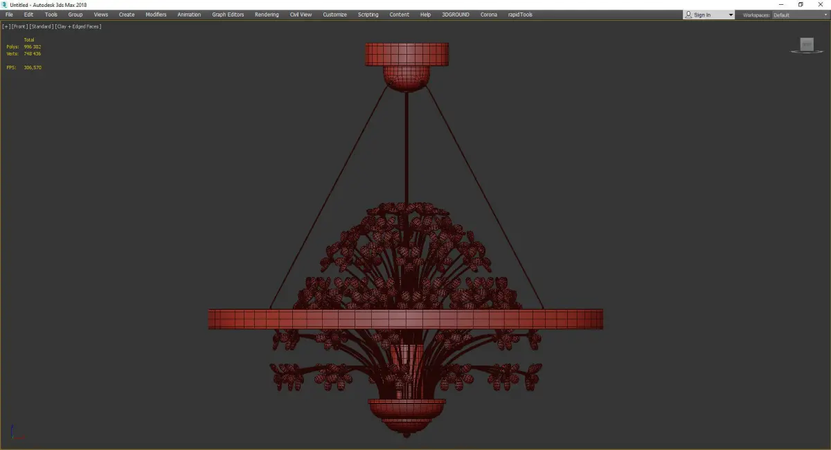Open the 3DGROUND menu

pos(455,15)
